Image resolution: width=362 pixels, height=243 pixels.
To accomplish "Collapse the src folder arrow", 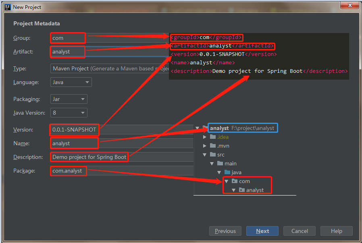I will (204, 155).
